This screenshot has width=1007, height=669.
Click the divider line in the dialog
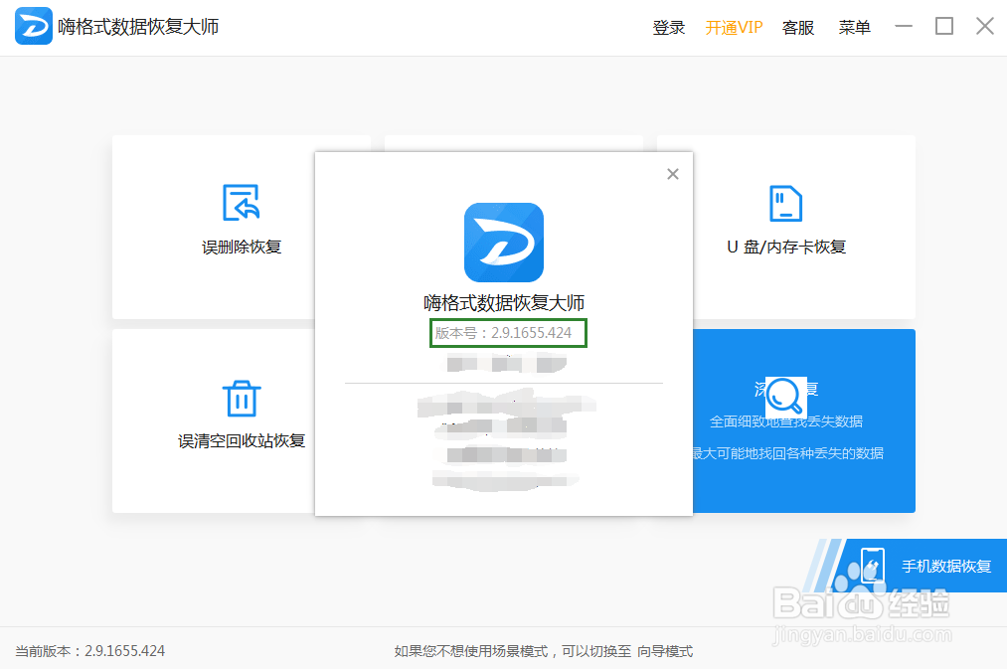pos(503,381)
